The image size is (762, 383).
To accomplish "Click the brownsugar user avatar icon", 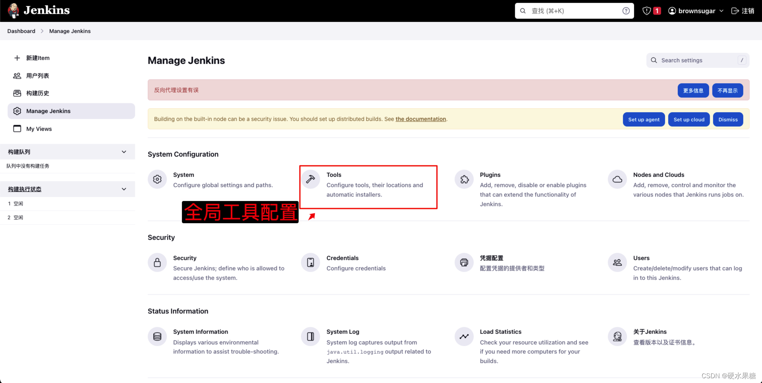I will click(672, 11).
